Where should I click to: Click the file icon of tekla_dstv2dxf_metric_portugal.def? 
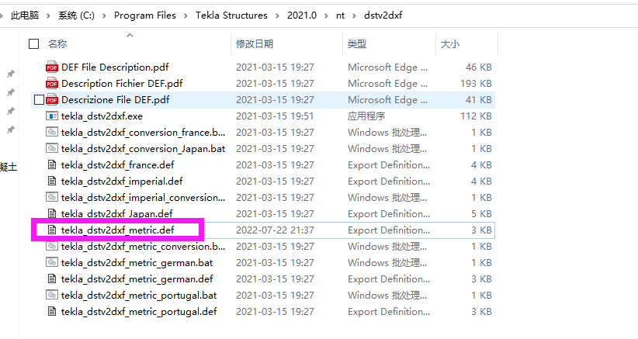click(52, 311)
